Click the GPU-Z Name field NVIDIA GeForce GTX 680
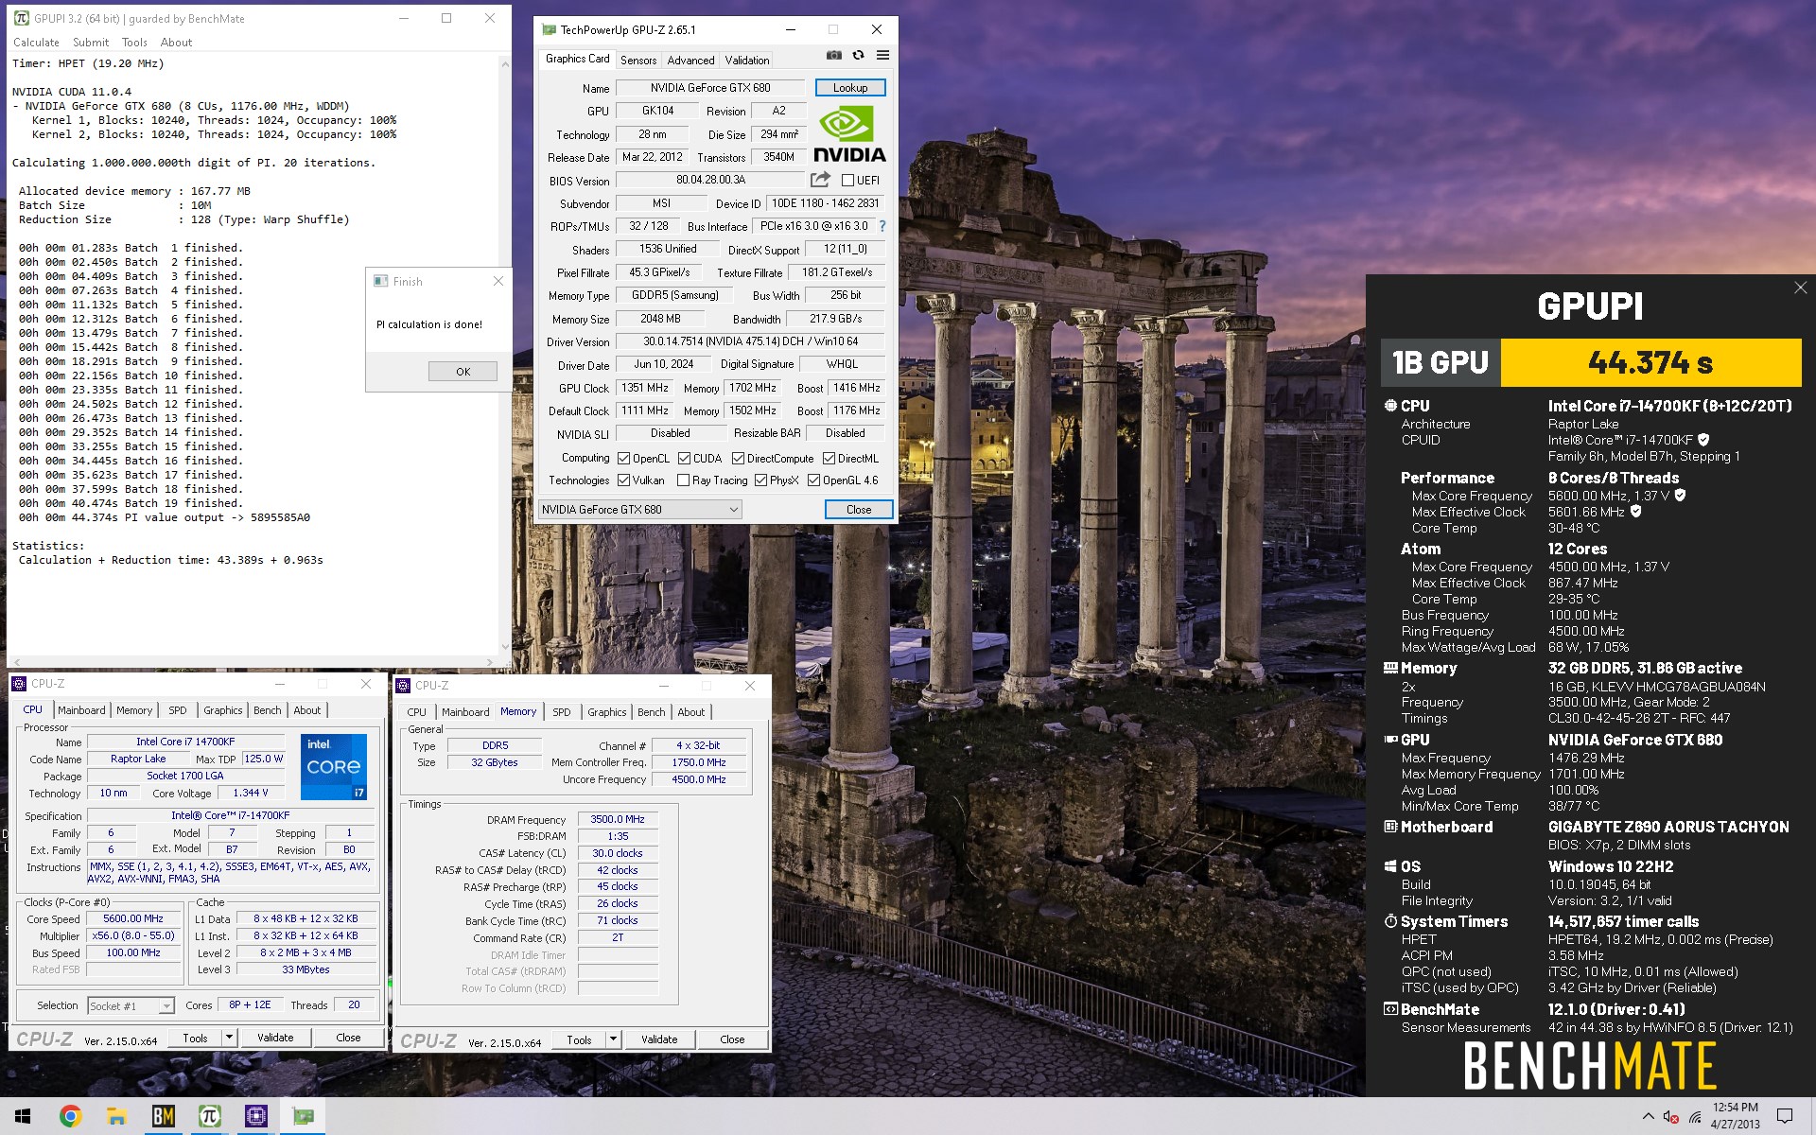 [710, 87]
